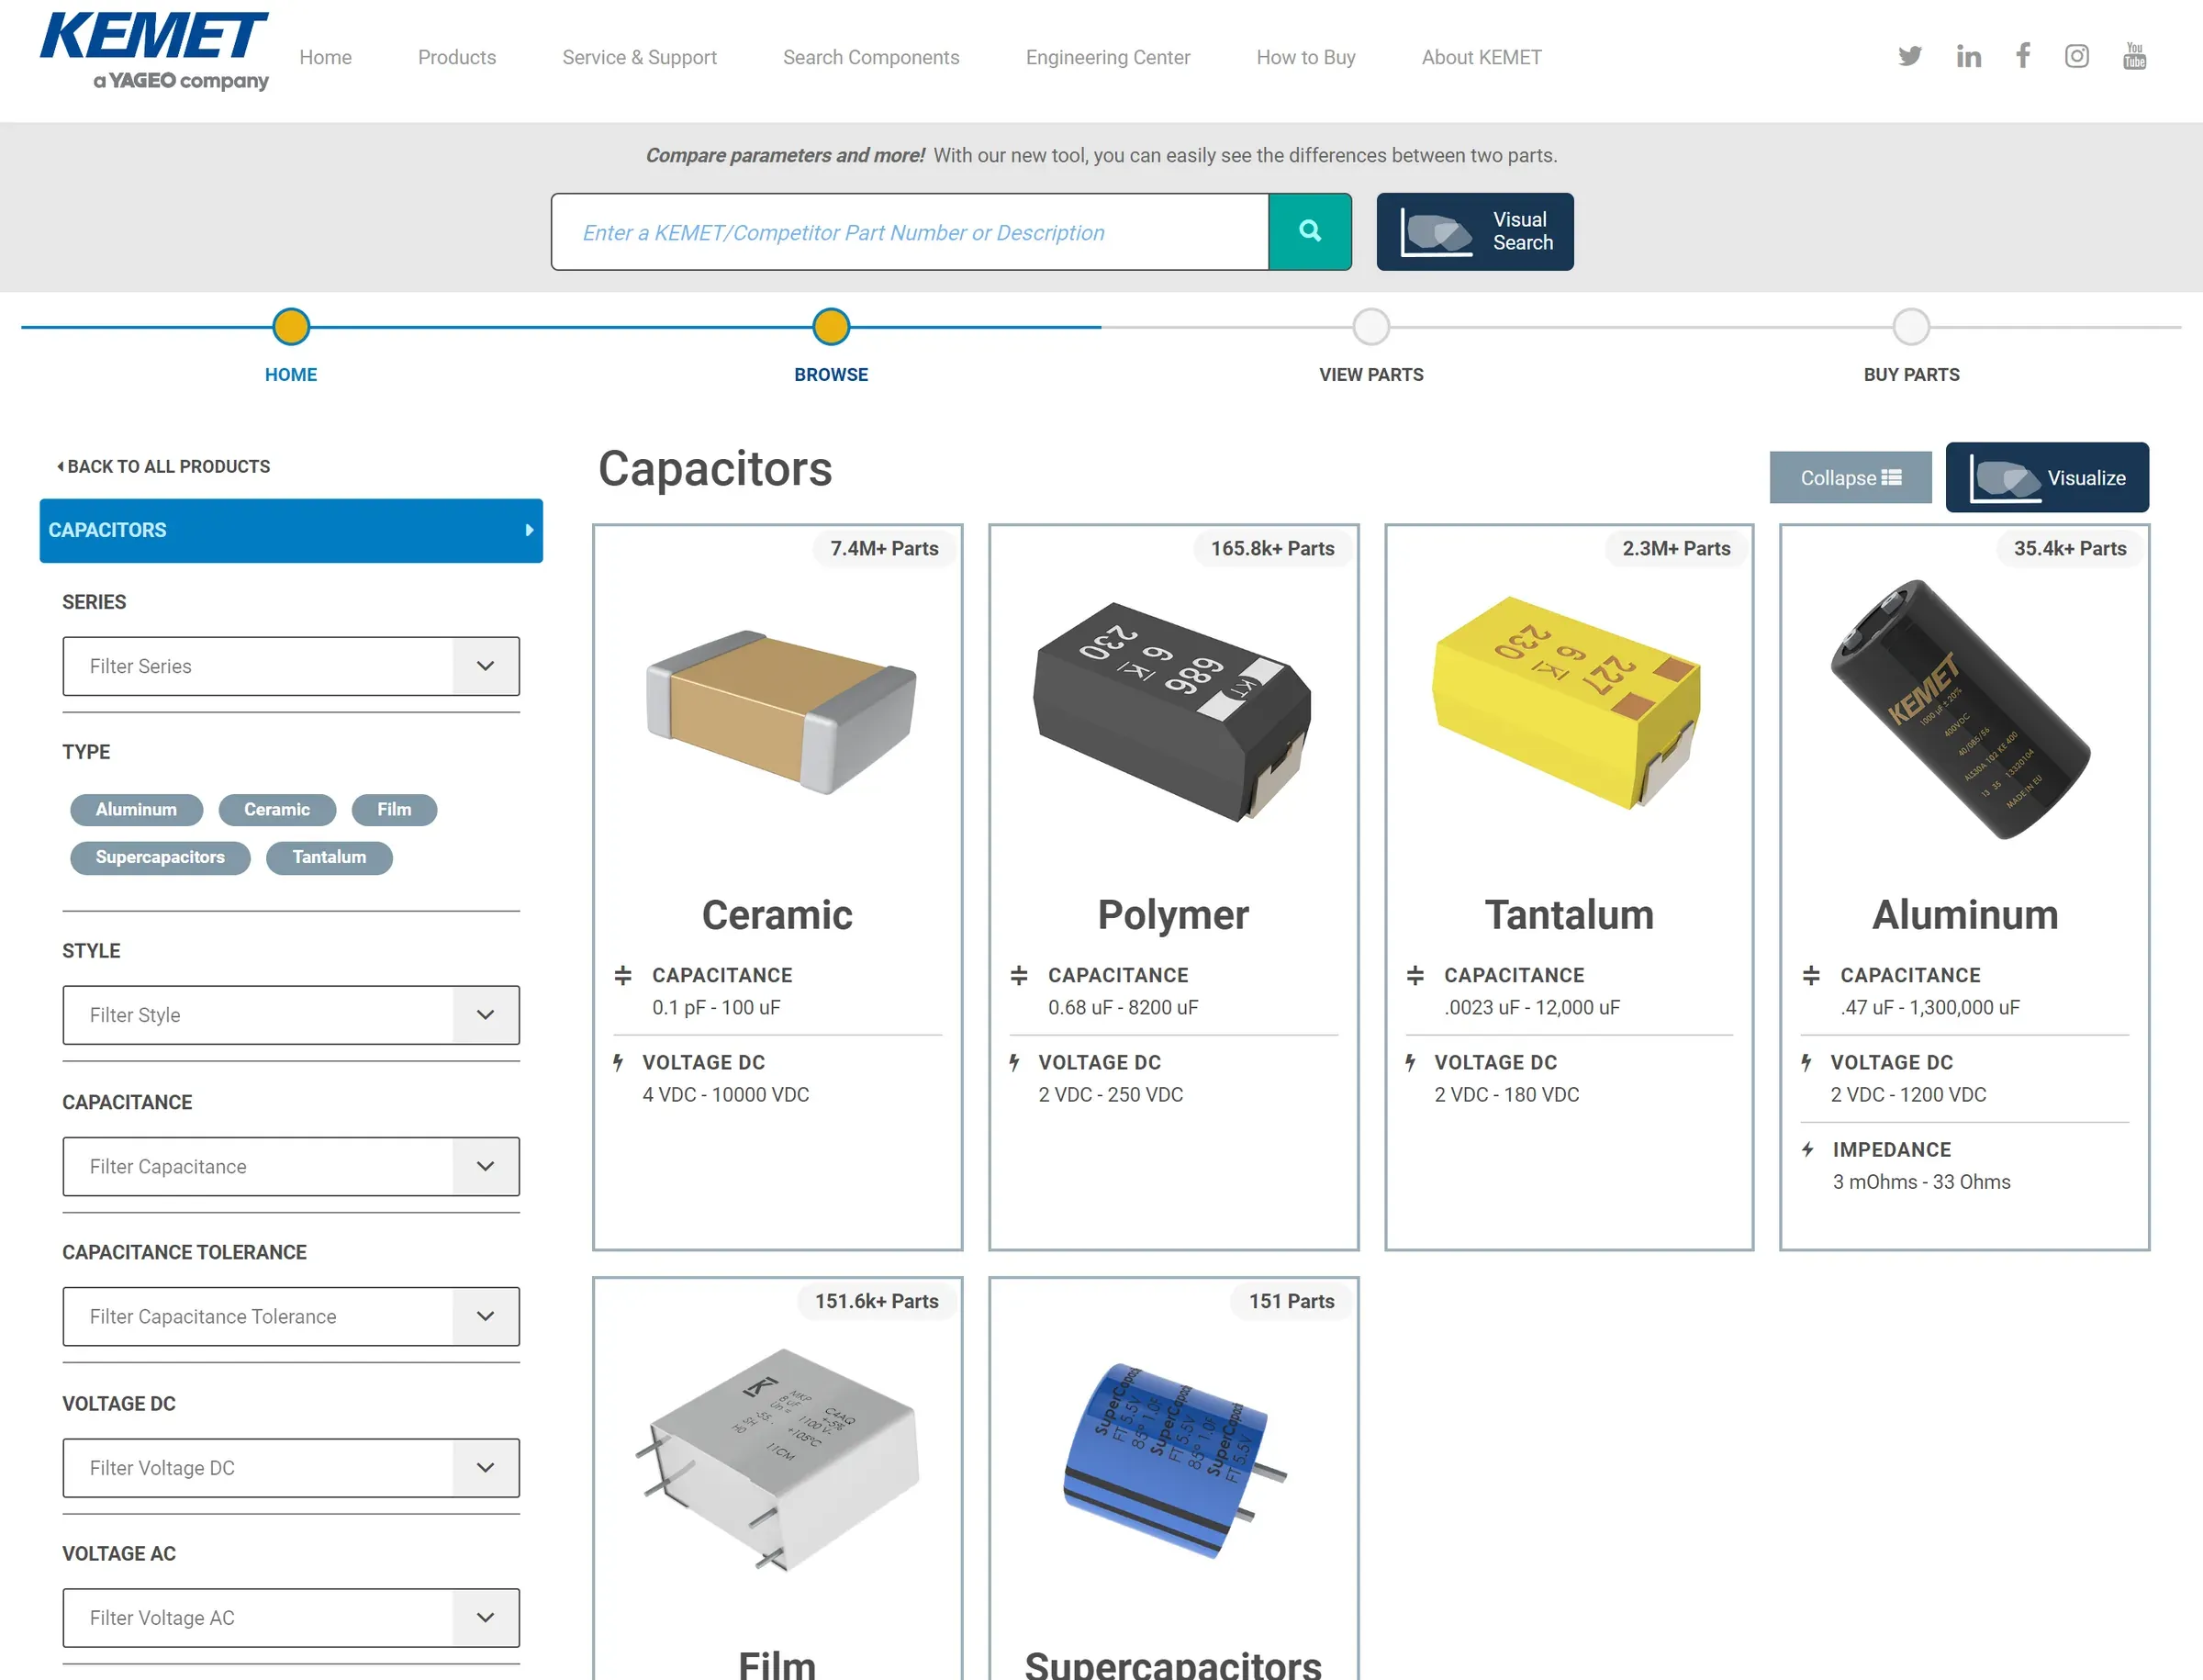This screenshot has height=1680, width=2203.
Task: Expand the CAPACITORS sidebar category
Action: [x=290, y=530]
